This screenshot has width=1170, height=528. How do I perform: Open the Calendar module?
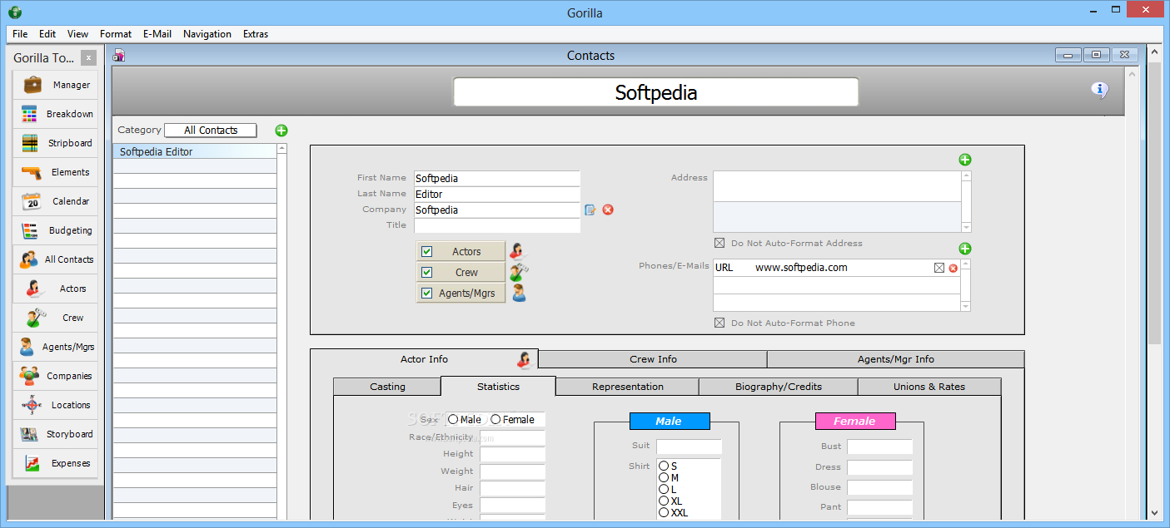click(x=56, y=201)
